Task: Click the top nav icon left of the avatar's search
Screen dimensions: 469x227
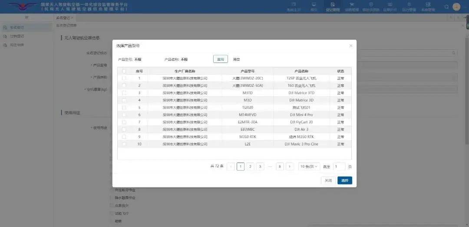Action: pos(428,4)
